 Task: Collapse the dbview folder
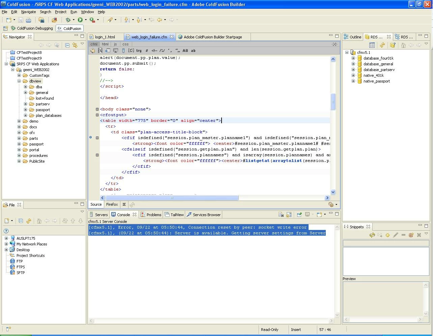(19, 81)
